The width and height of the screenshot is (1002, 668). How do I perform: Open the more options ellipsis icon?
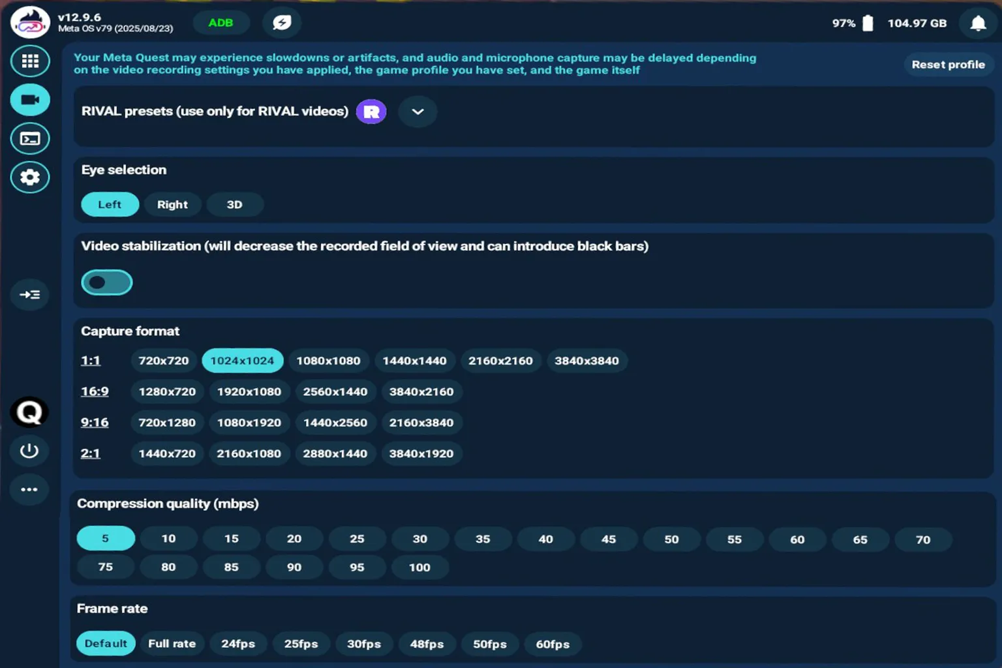tap(29, 489)
